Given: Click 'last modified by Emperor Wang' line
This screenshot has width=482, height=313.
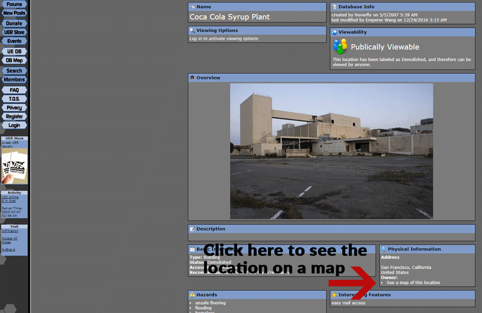Looking at the screenshot, I should click(389, 20).
